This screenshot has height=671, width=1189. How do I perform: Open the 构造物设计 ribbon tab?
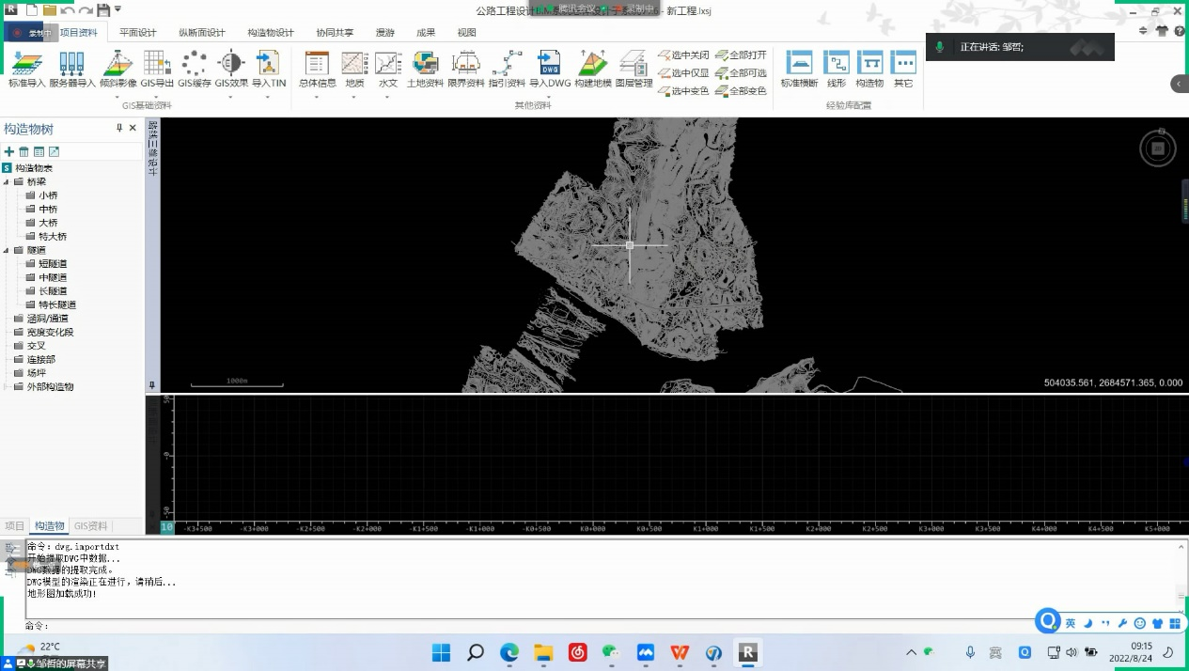(x=271, y=32)
